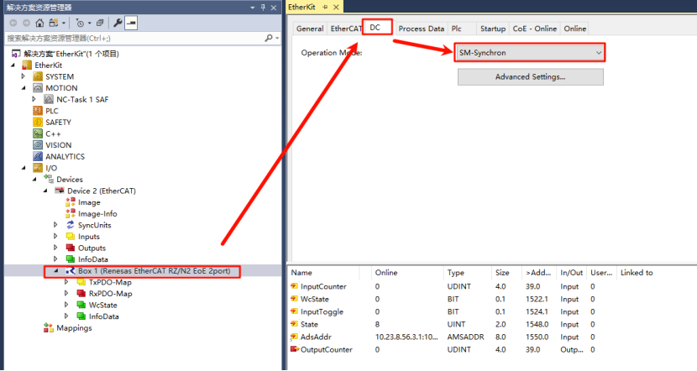This screenshot has height=371, width=697.
Task: Expand the NC-Task 1 SAF node
Action: [x=34, y=100]
